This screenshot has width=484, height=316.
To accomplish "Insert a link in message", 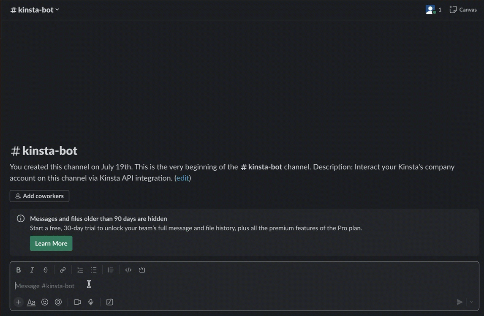I will (x=63, y=270).
